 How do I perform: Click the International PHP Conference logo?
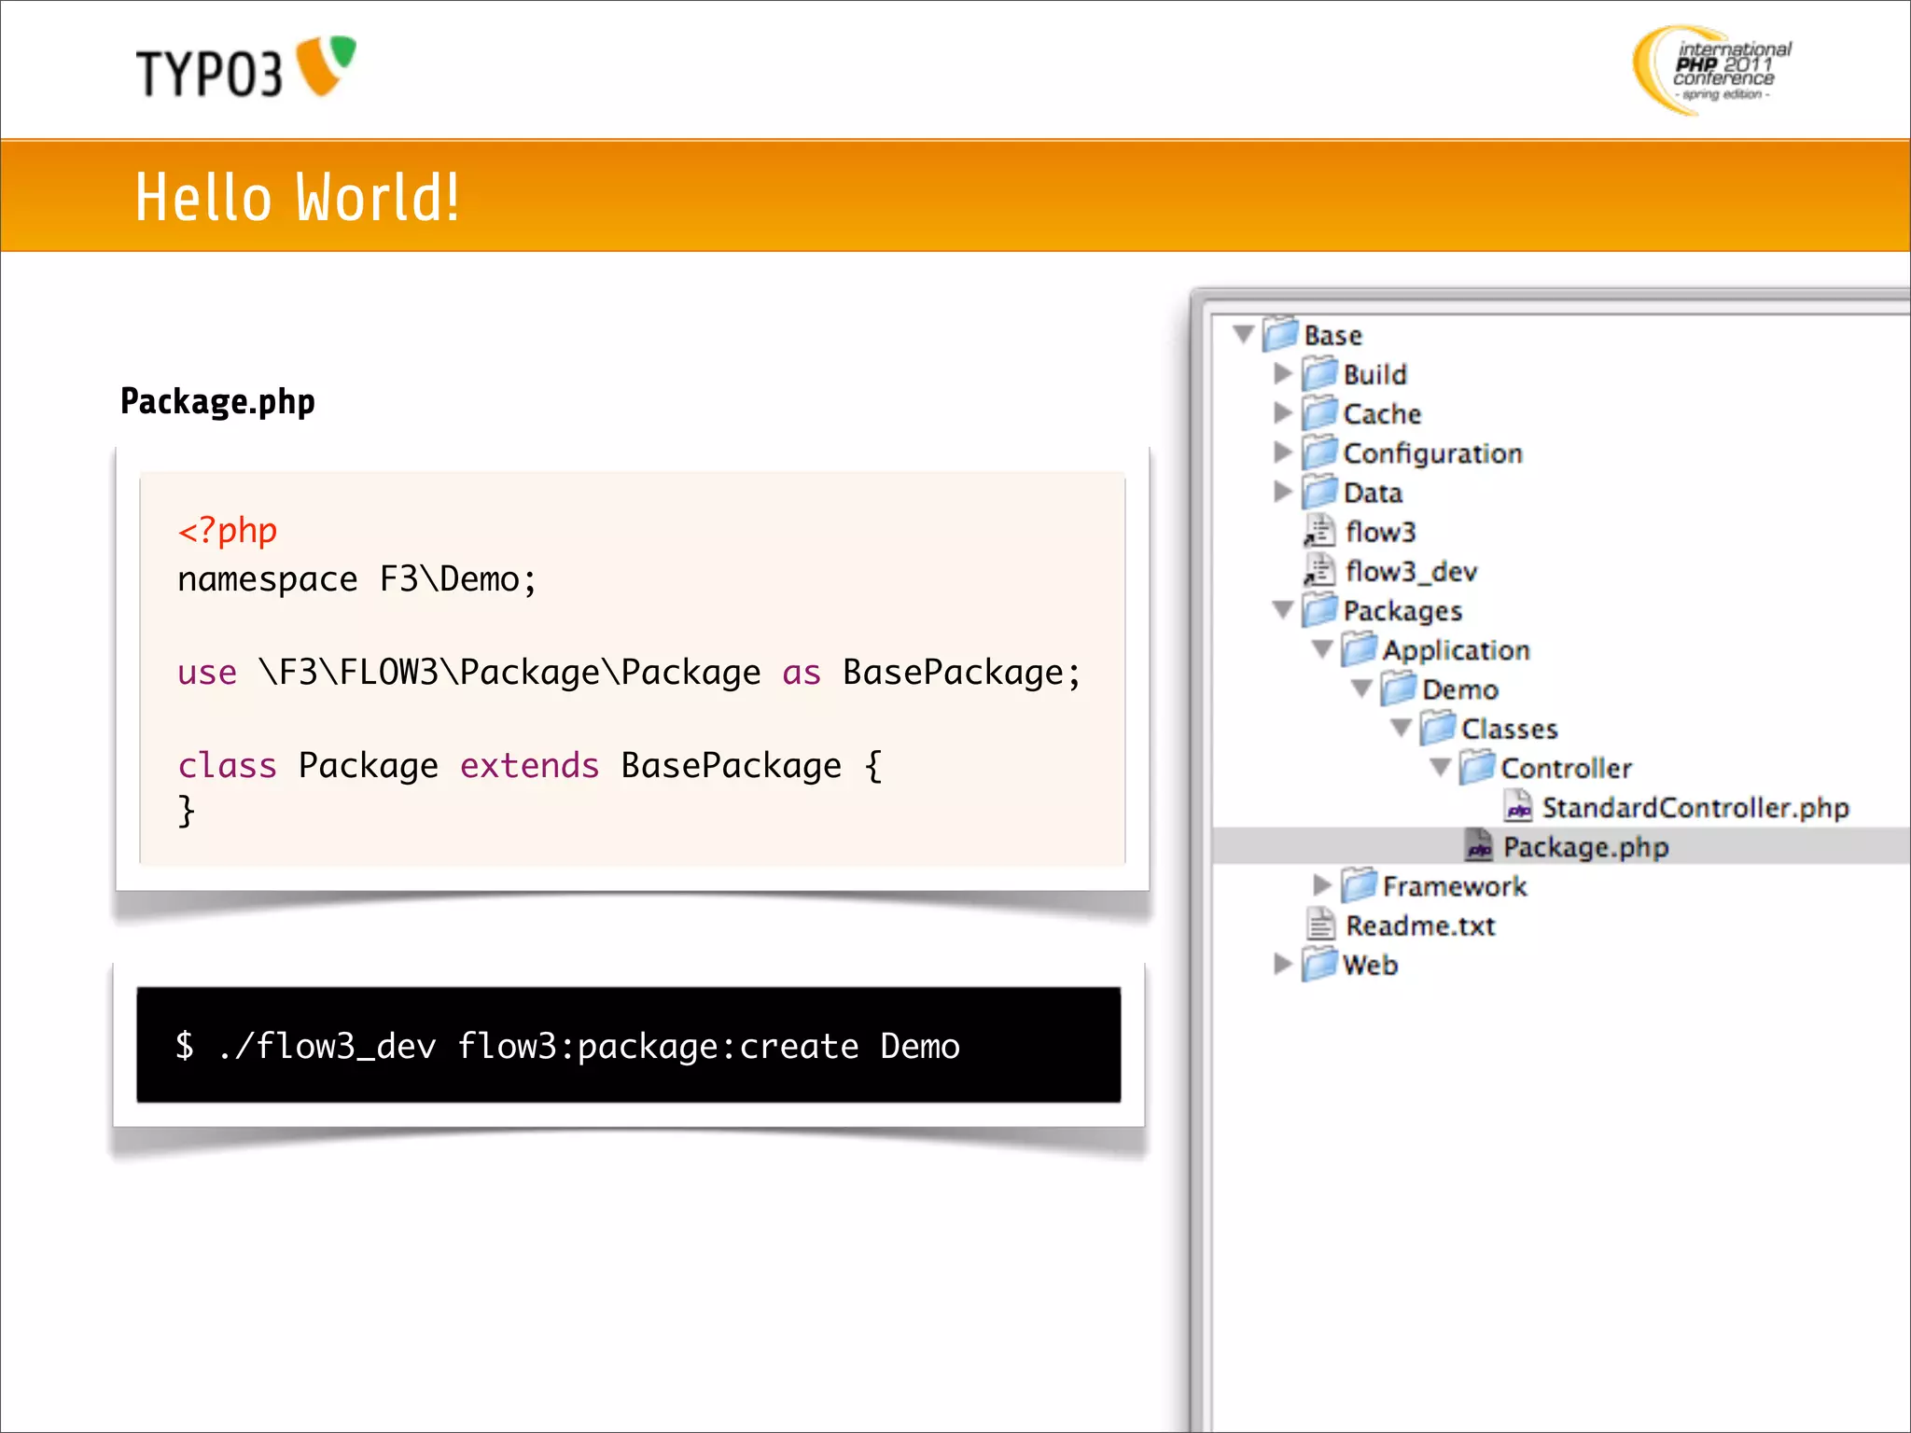pos(1711,70)
